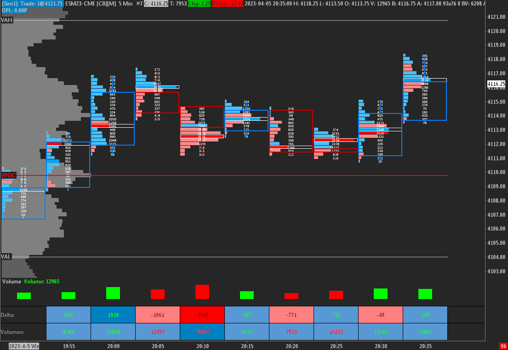Click the C: 4116.25 close value
Viewport: 508px width, 350px height.
point(156,4)
